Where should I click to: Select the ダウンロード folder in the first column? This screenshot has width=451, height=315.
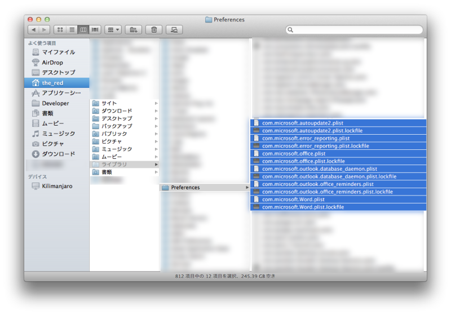click(125, 110)
